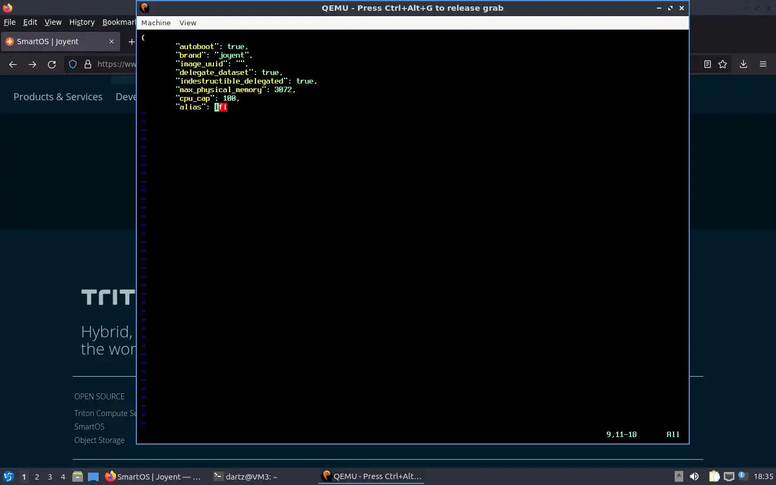Click QEMU window title bar icon

point(144,8)
